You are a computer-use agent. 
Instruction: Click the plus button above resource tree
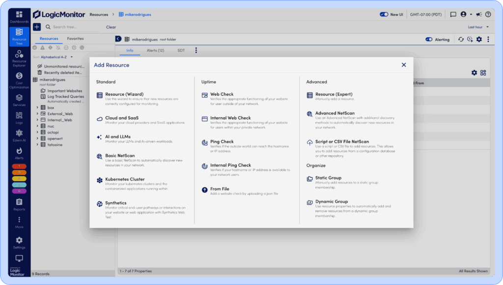point(37,27)
